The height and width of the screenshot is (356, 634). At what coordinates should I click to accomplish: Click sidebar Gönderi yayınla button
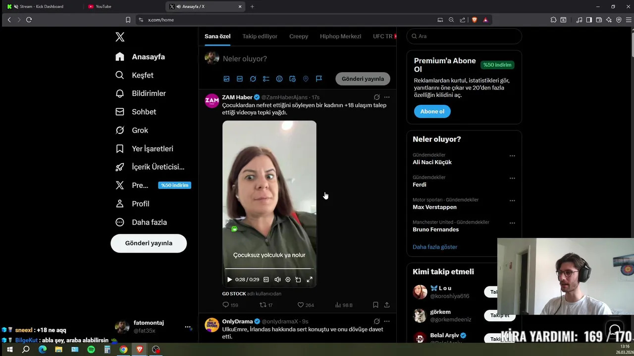[x=149, y=243]
